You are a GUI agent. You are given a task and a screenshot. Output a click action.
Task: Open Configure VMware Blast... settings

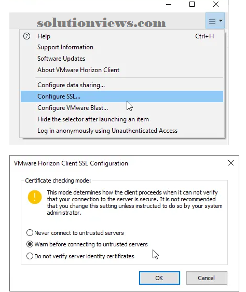pyautogui.click(x=122, y=108)
